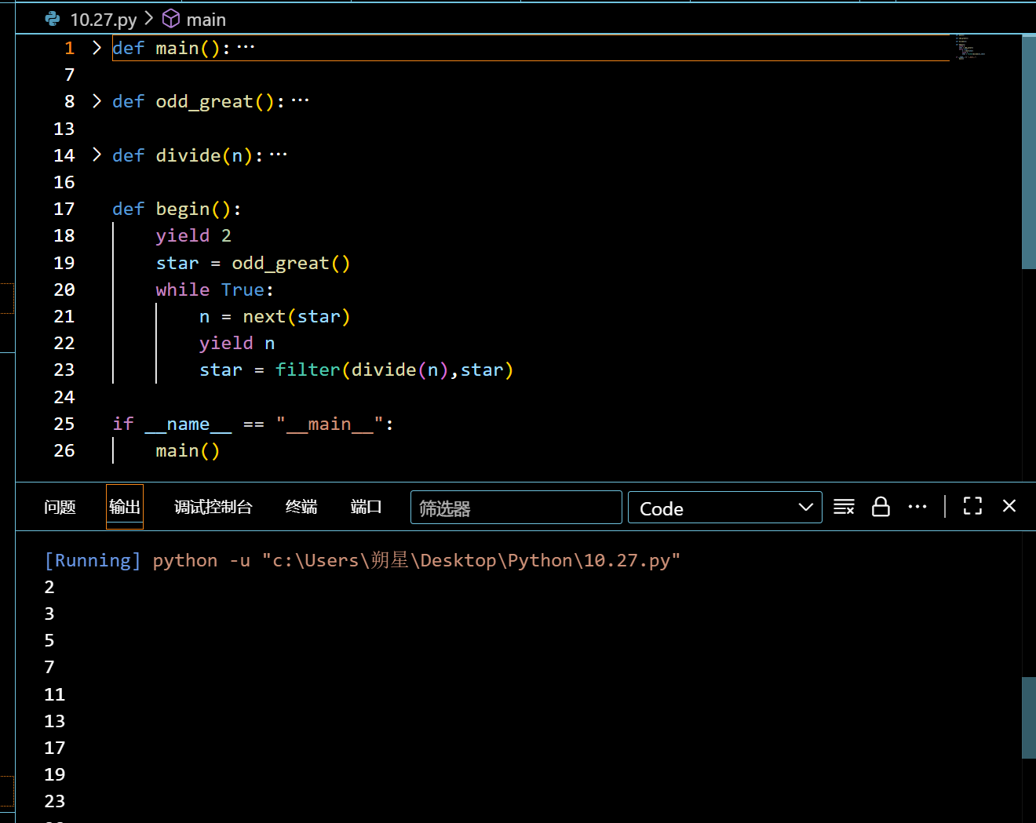Viewport: 1036px width, 823px height.
Task: Click the 筛选器 filter input box
Action: 516,508
